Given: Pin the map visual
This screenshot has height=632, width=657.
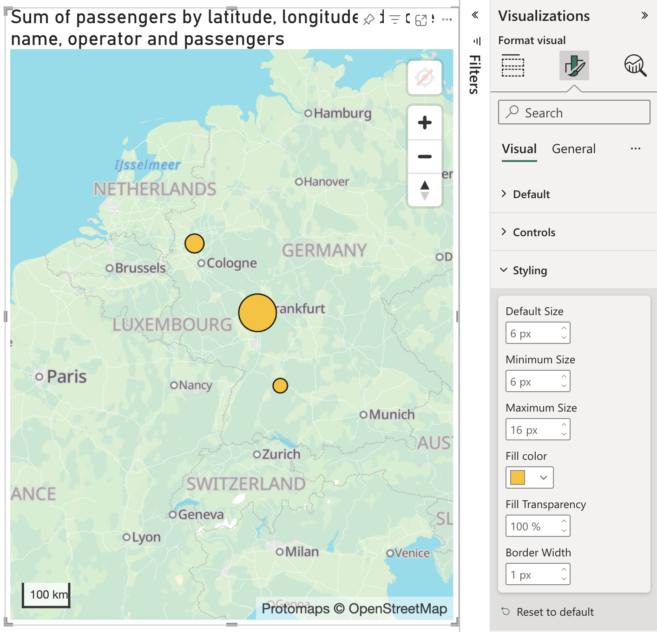Looking at the screenshot, I should tap(369, 19).
